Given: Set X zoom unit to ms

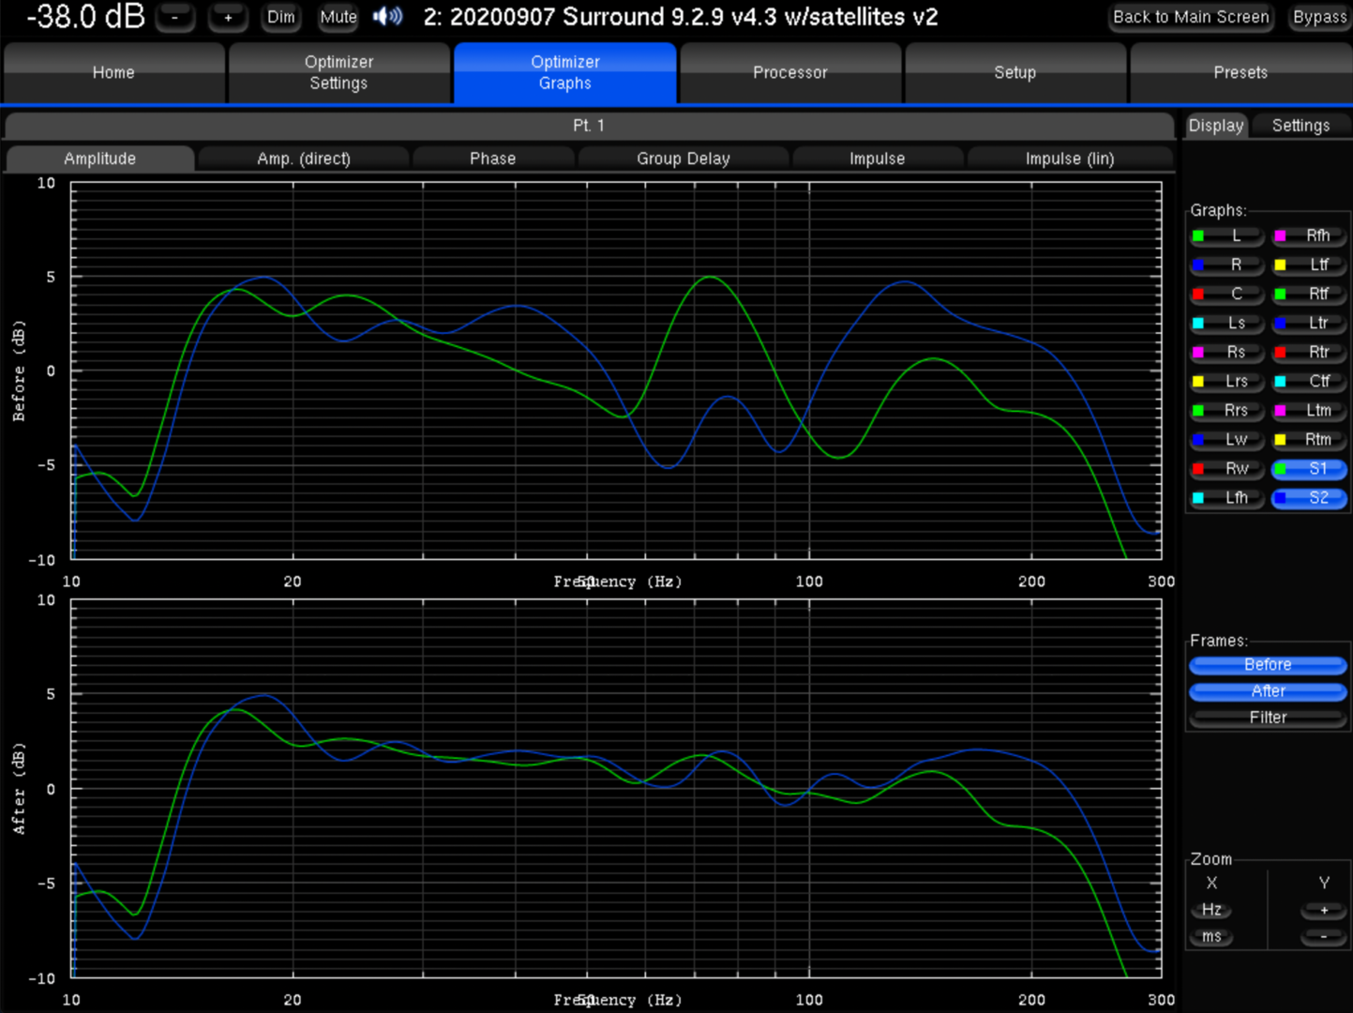Looking at the screenshot, I should tap(1211, 936).
